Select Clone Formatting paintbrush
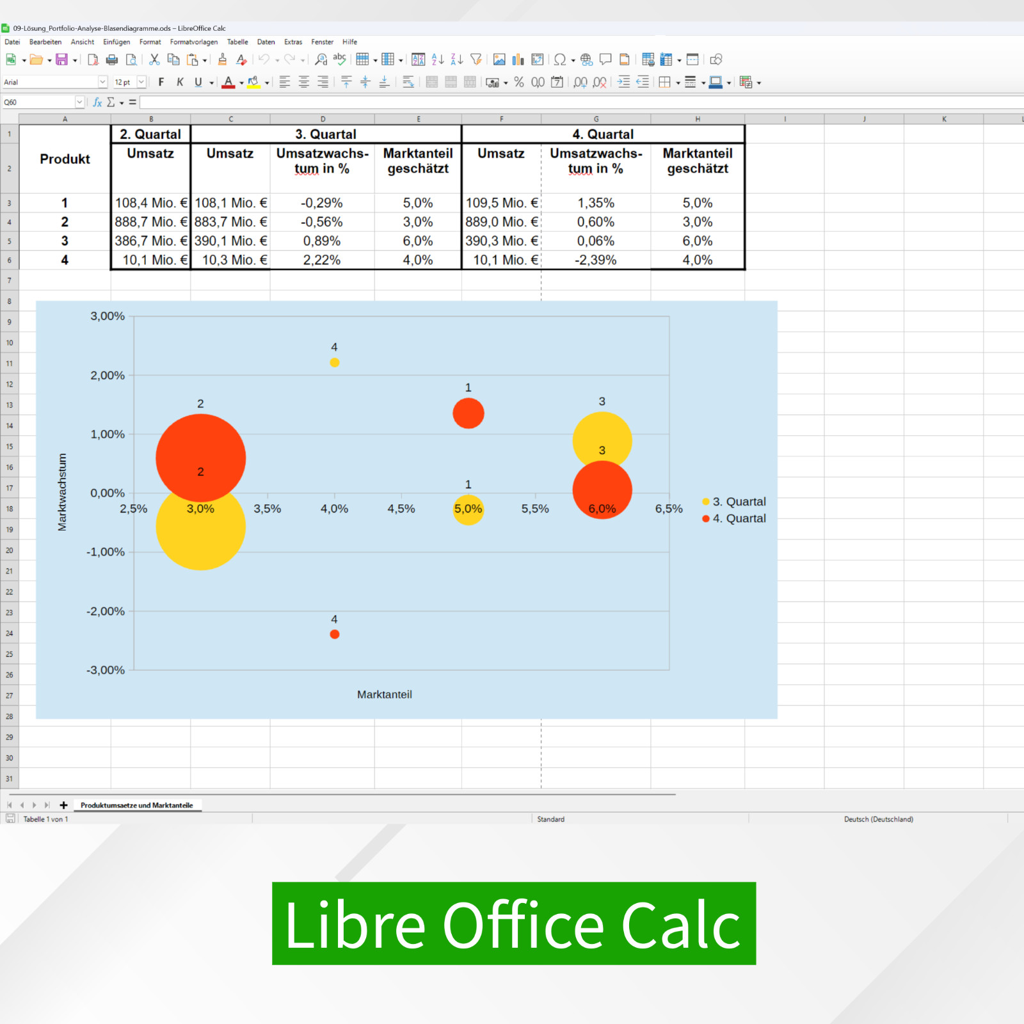 click(x=222, y=60)
